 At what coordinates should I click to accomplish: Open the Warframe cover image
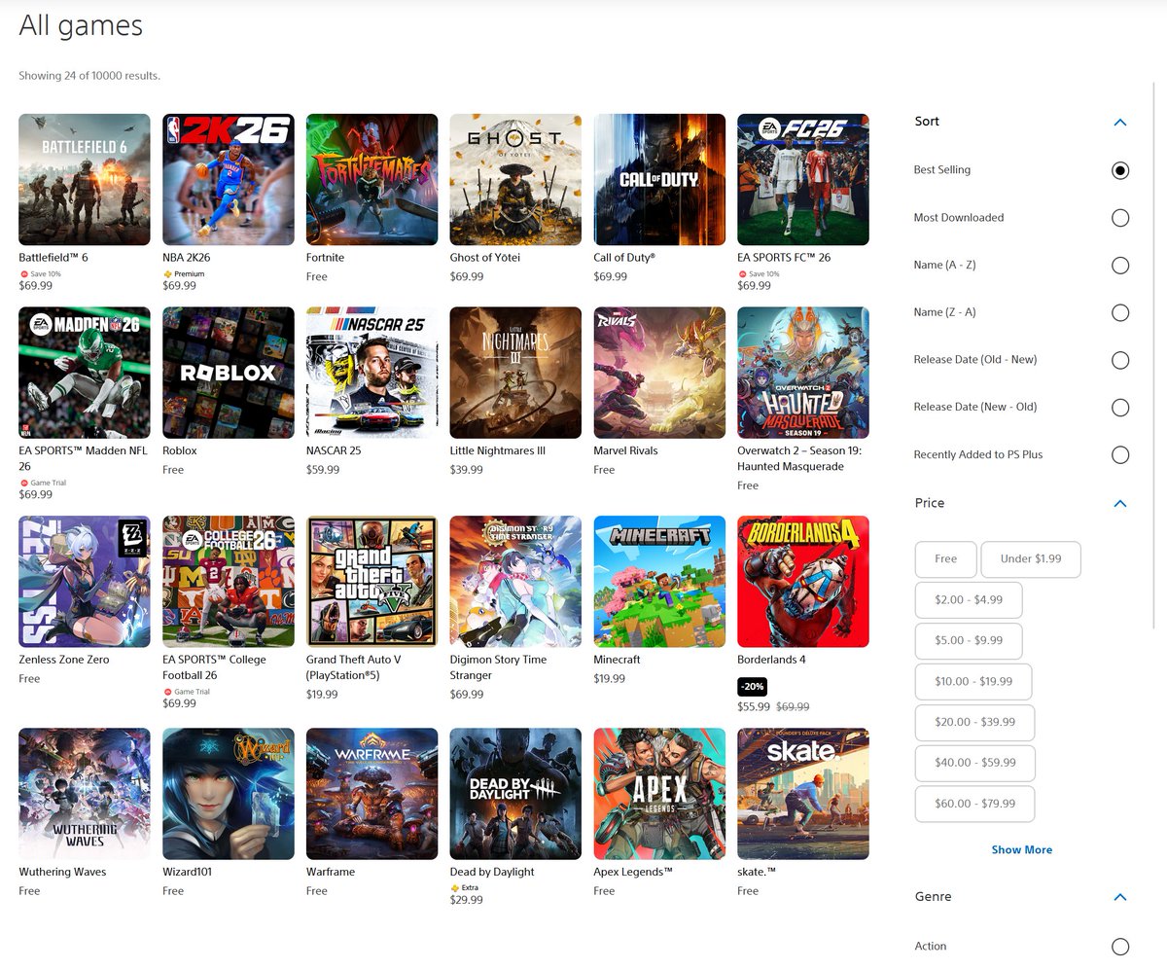click(x=372, y=794)
